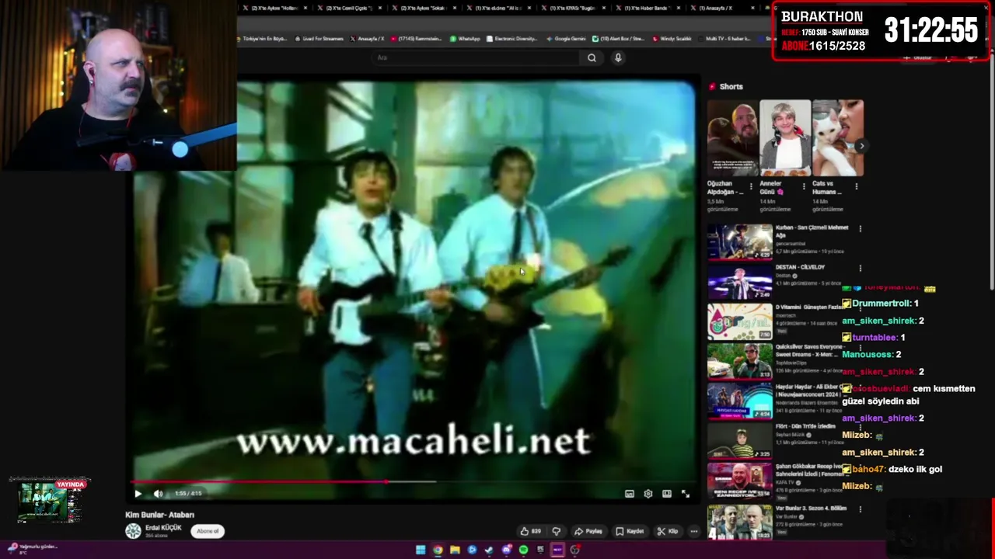This screenshot has width=995, height=559.
Task: Open the Cats vs Humans Shorts thumbnail
Action: pos(838,138)
